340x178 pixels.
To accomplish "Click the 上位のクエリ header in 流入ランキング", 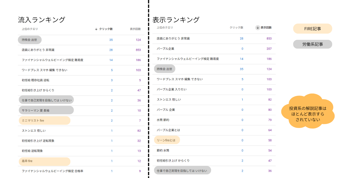I will (x=30, y=29).
